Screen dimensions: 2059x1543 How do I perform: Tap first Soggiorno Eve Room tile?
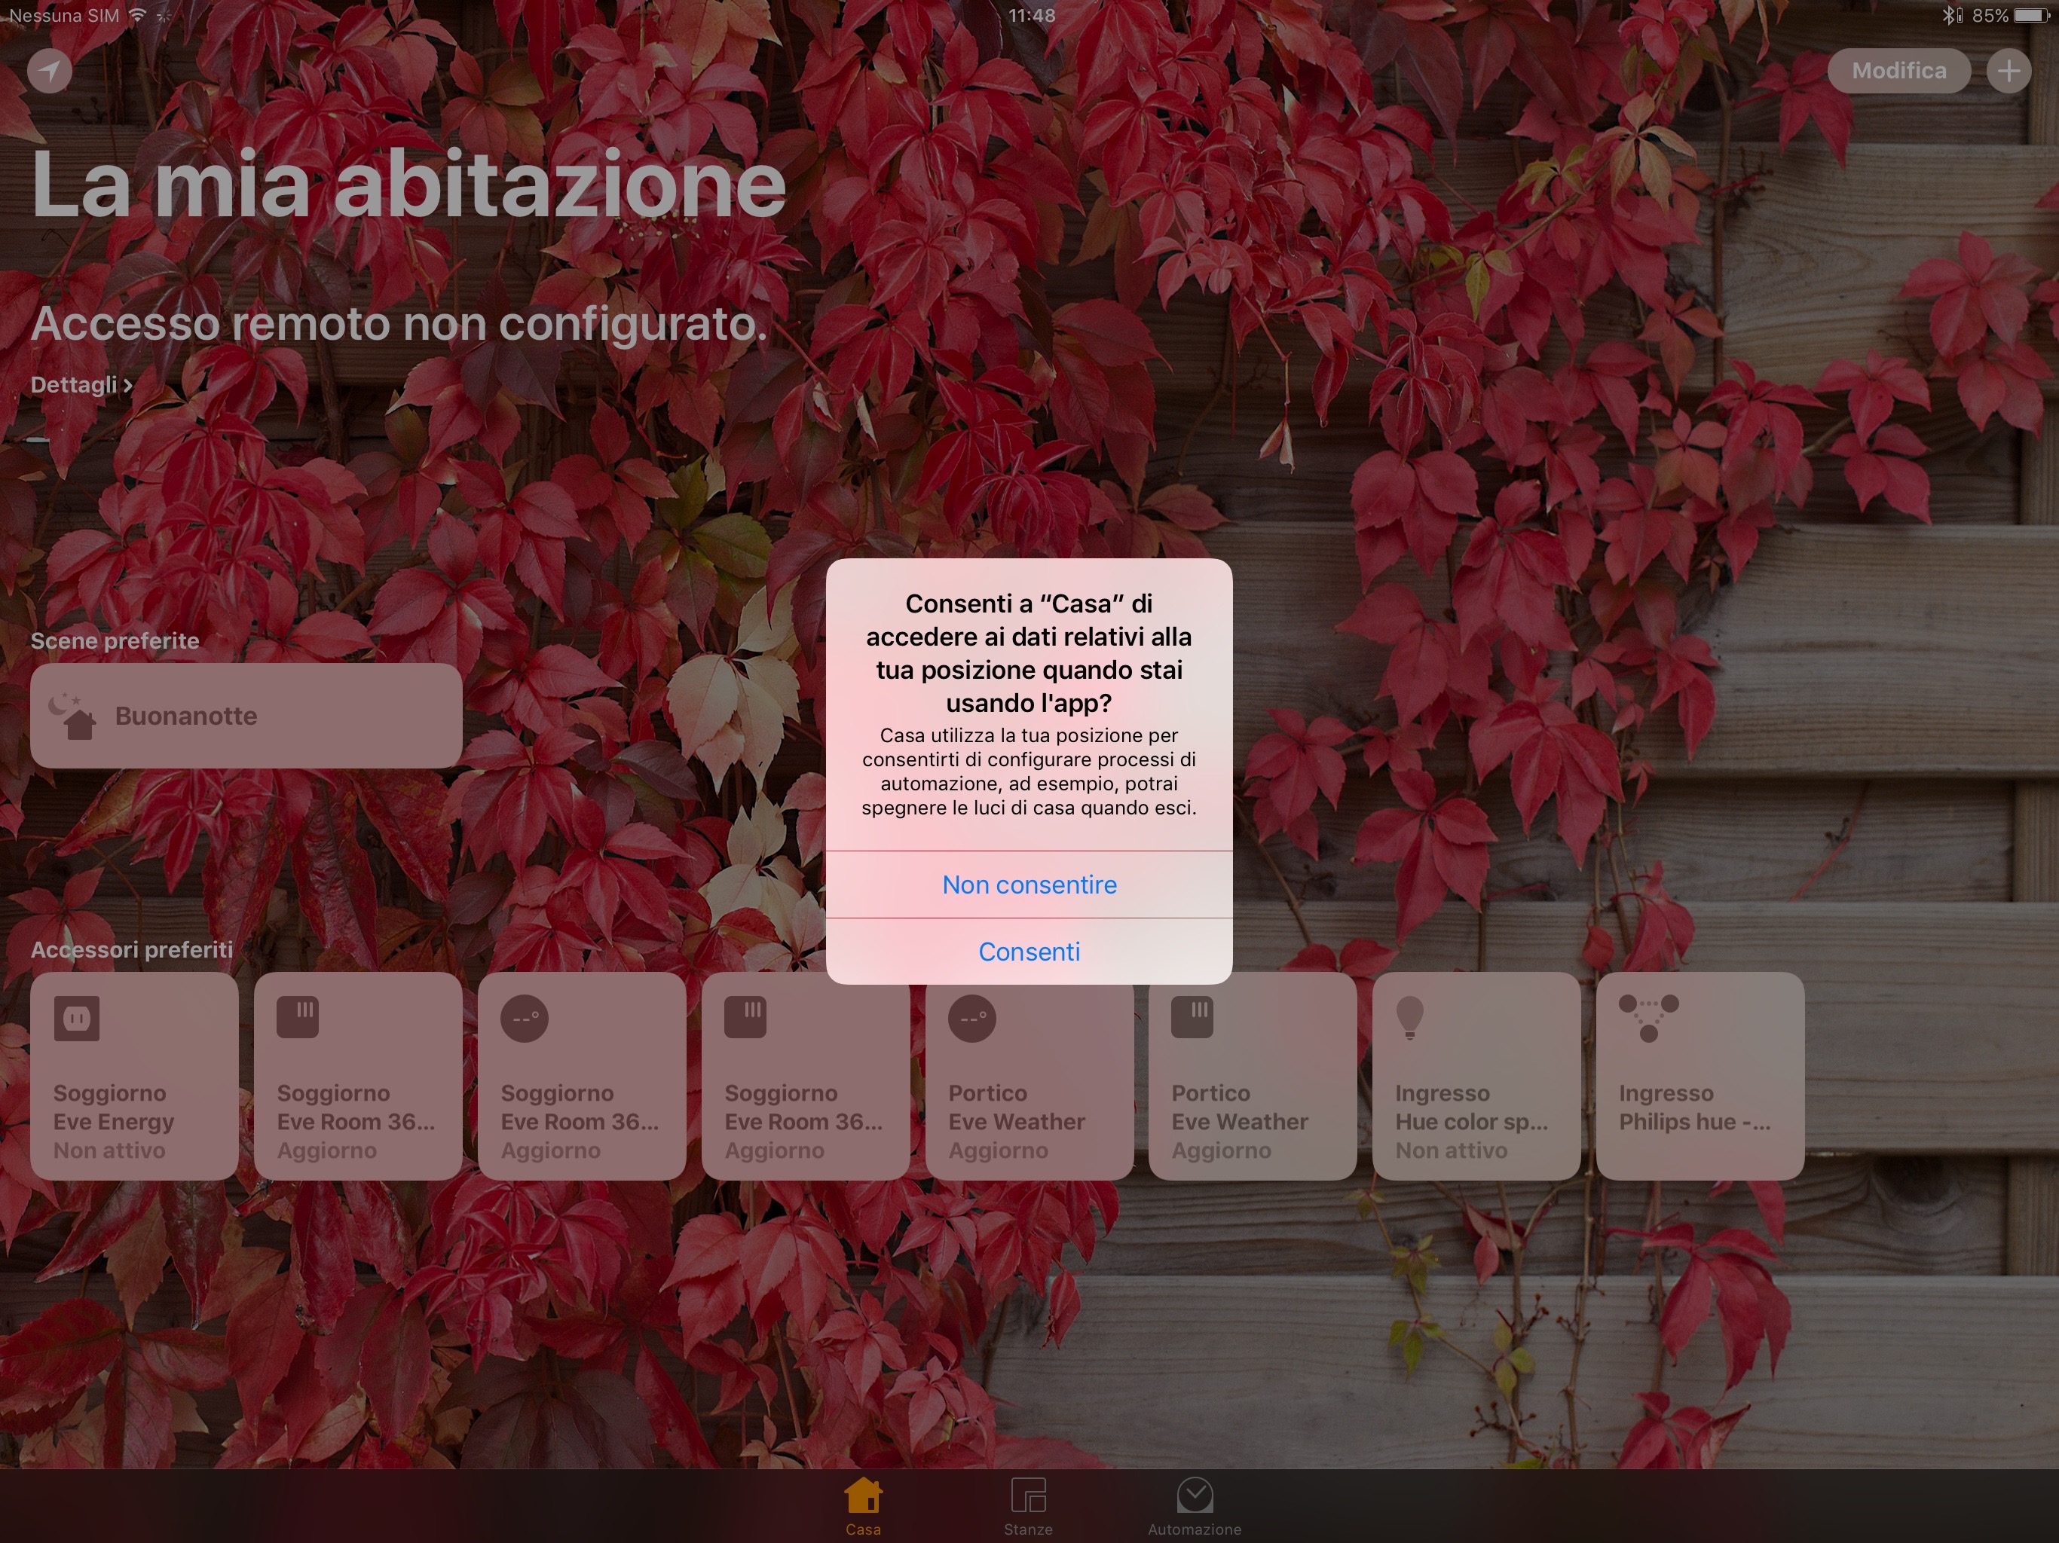pos(357,1076)
